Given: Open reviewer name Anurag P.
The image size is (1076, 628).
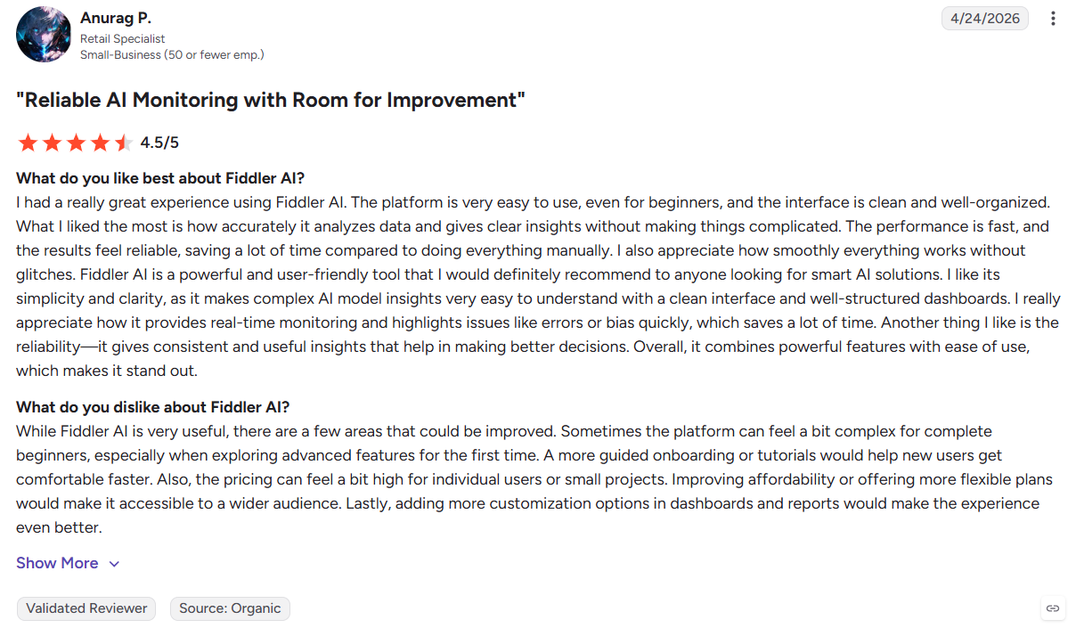Looking at the screenshot, I should pos(116,18).
